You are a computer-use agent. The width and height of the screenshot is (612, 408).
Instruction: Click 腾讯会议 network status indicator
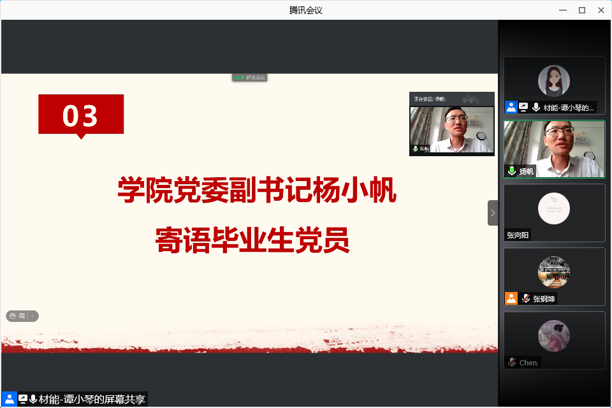pyautogui.click(x=249, y=78)
